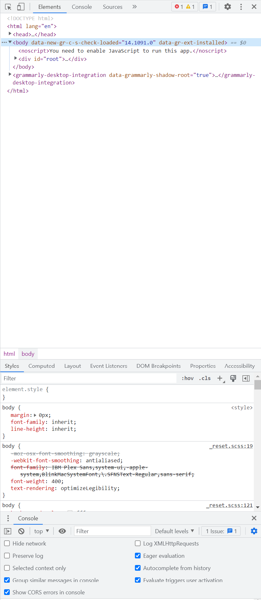Viewport: 261px width, 600px height.
Task: Create a live expression with the eye icon
Action: tap(62, 531)
